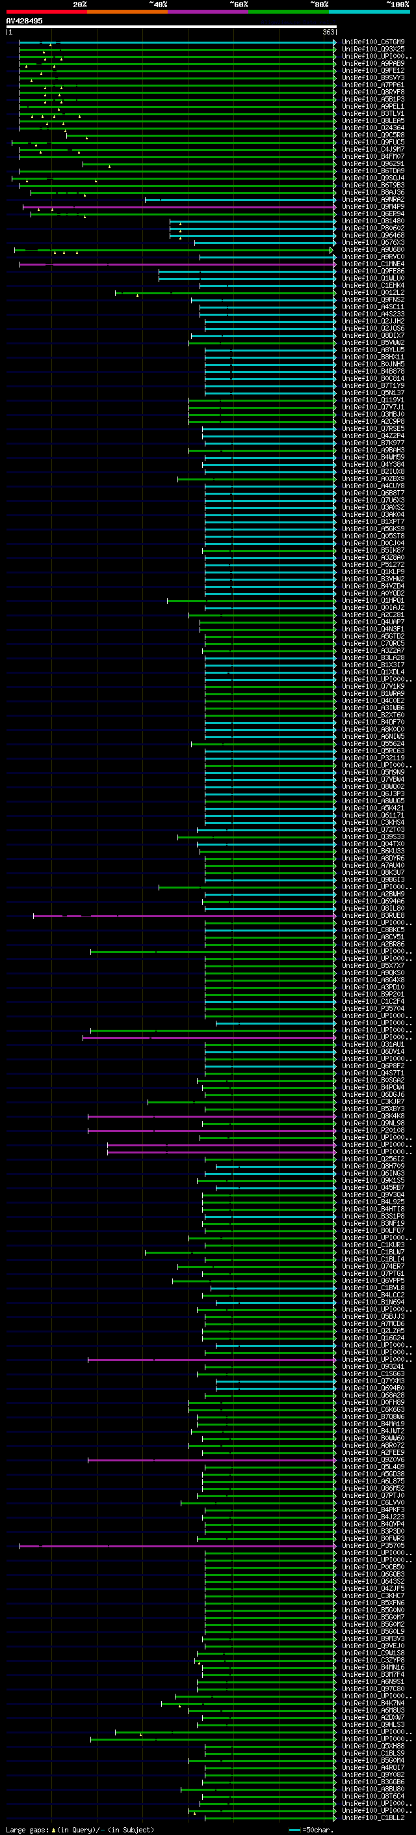
Task: Select hit label UniRef100_B1XPT7
Action: [372, 522]
